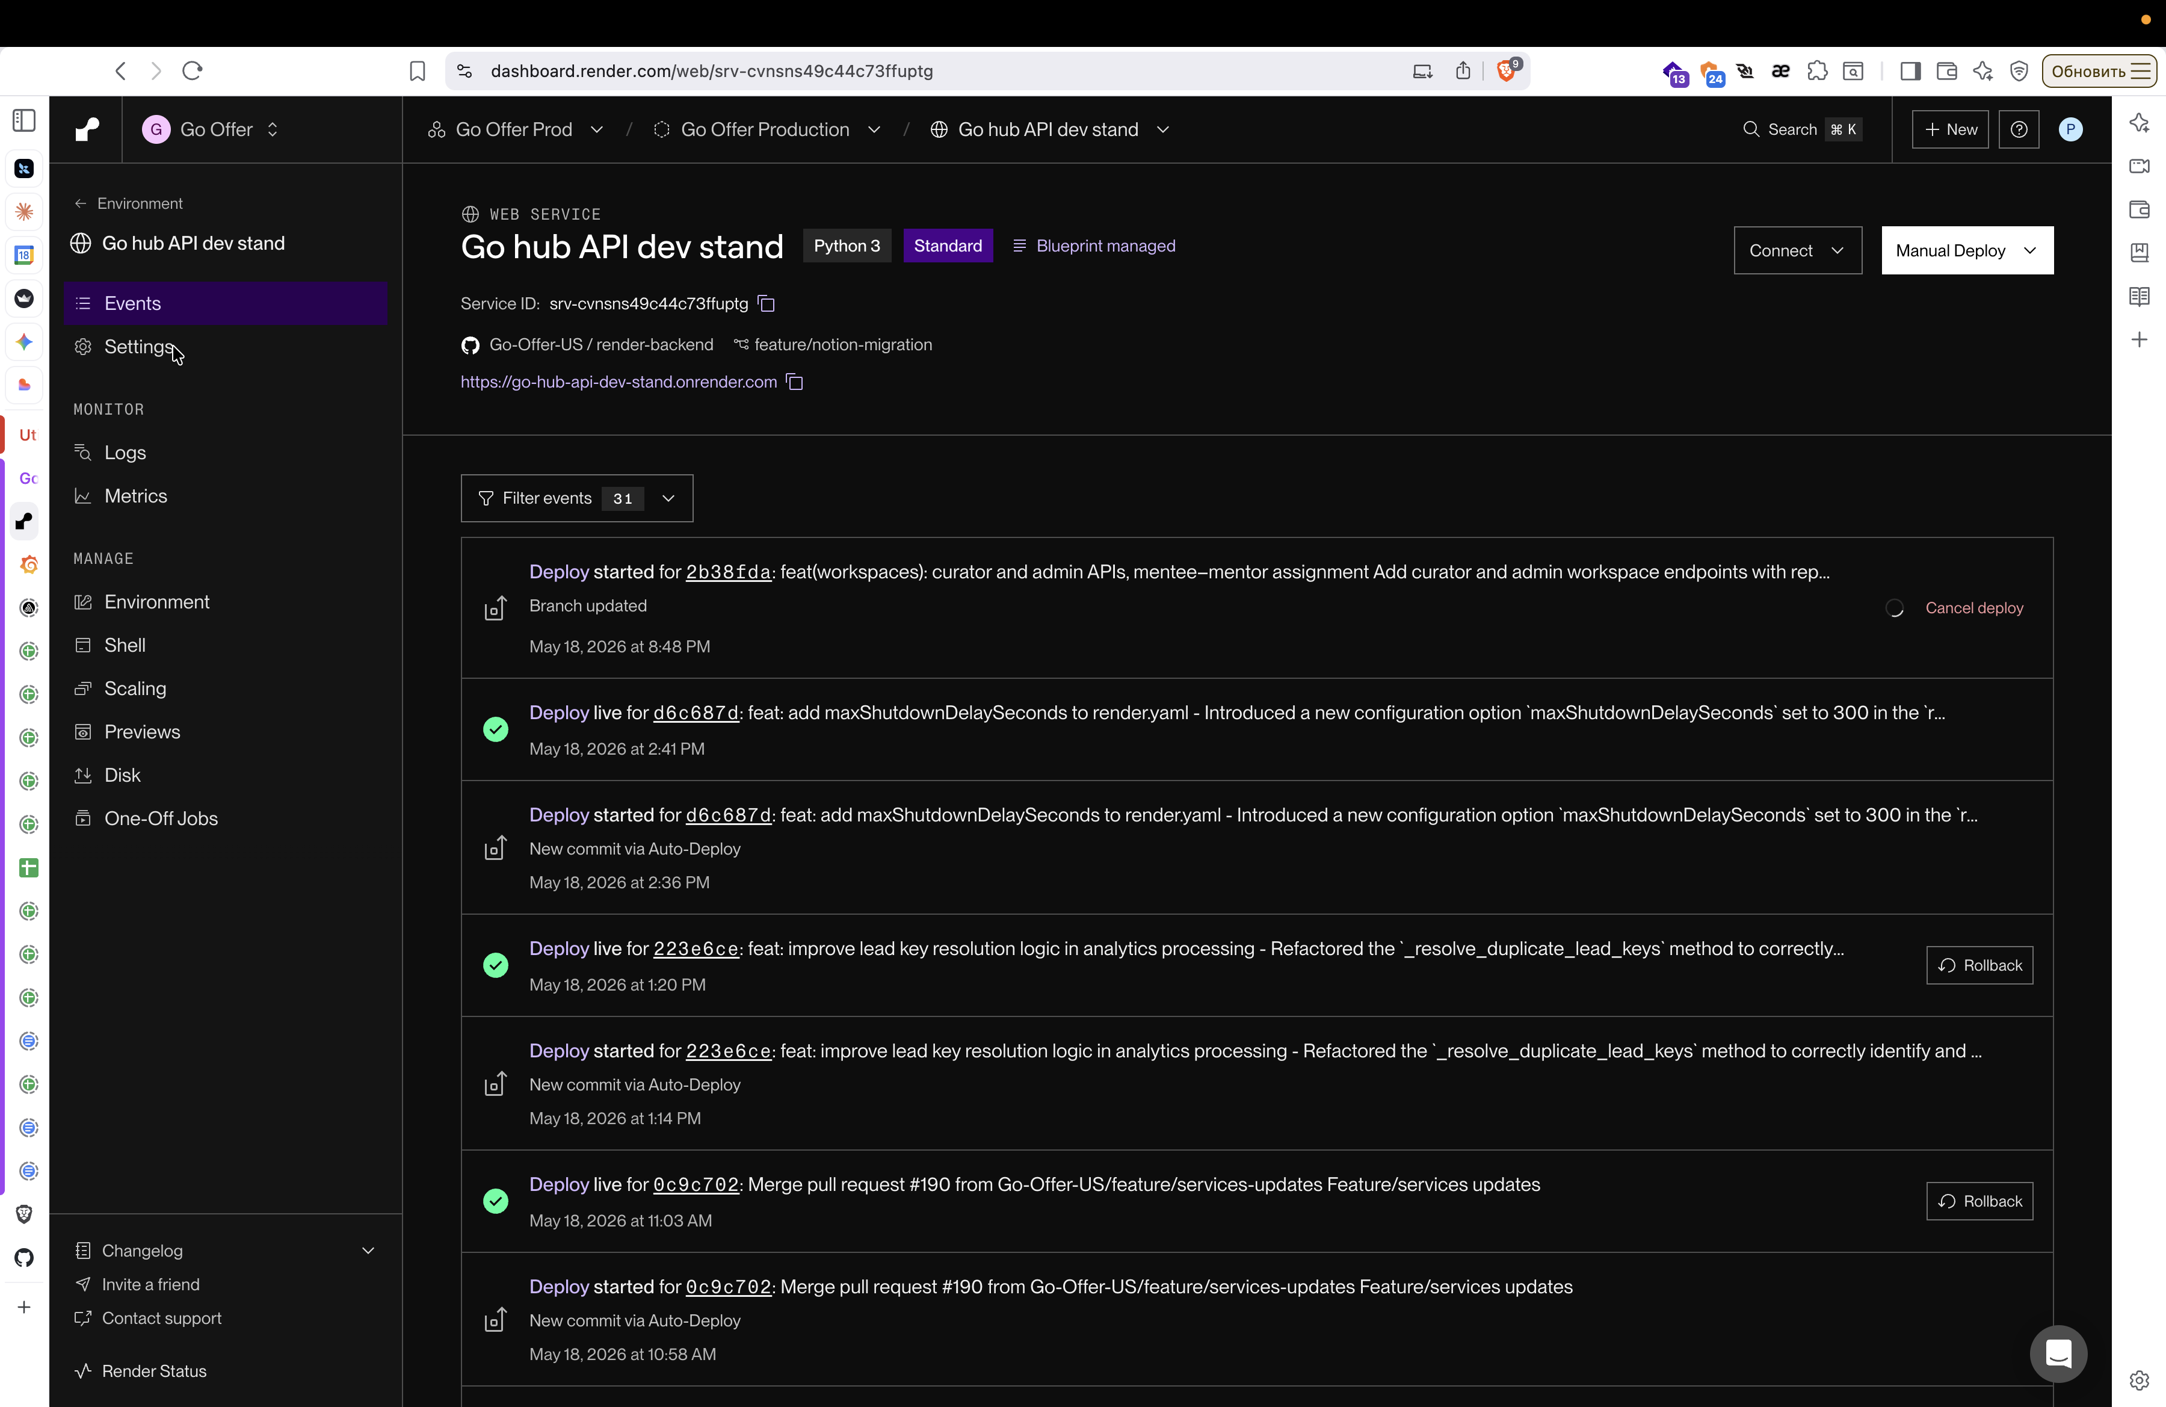This screenshot has width=2166, height=1407.
Task: Select Events in the sidebar
Action: point(225,304)
